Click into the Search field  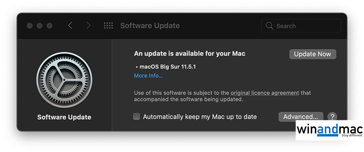(x=306, y=26)
